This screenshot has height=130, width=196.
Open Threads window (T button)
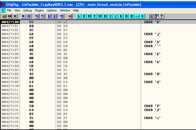click(x=95, y=16)
